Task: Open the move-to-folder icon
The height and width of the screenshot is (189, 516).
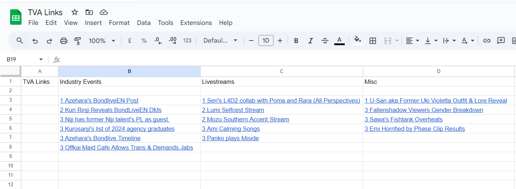Action: [89, 12]
